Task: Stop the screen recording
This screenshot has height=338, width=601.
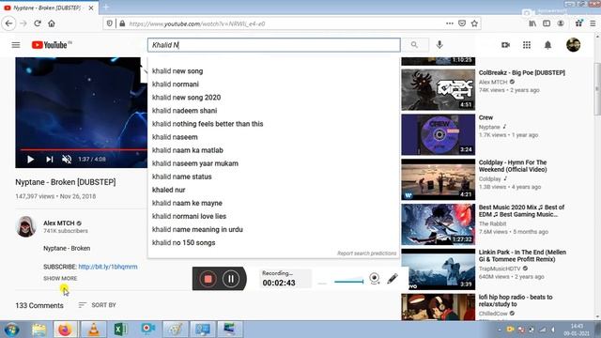Action: (208, 279)
